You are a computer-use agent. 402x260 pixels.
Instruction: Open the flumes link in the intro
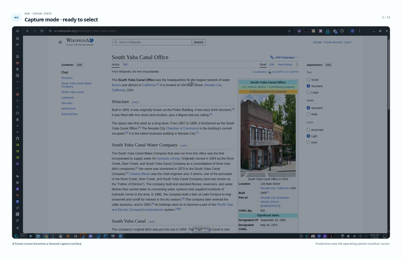coord(116,85)
